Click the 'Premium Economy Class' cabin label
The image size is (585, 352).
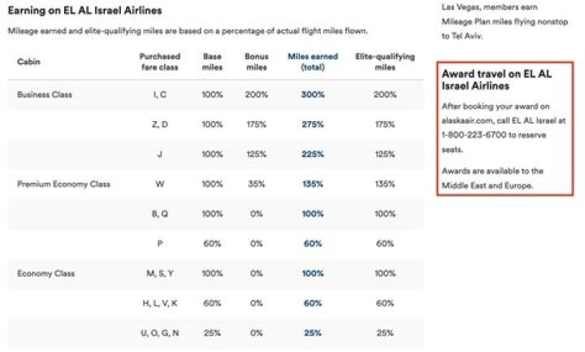tap(63, 185)
